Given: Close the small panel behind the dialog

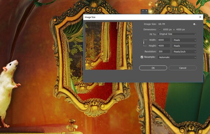Looking at the screenshot, I should coord(146,11).
